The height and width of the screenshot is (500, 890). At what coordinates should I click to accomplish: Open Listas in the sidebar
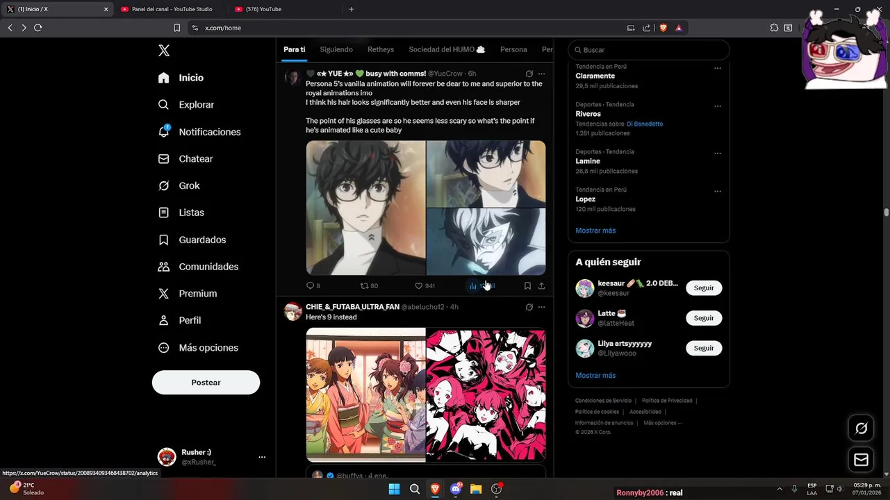[181, 212]
